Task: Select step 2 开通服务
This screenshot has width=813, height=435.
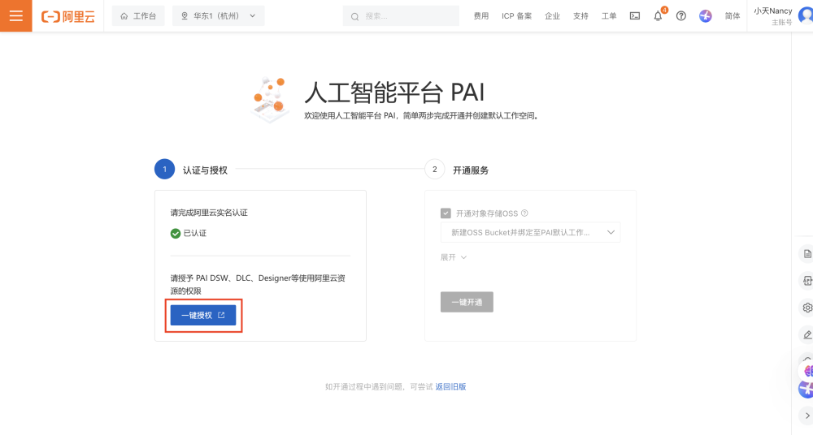Action: pyautogui.click(x=457, y=170)
